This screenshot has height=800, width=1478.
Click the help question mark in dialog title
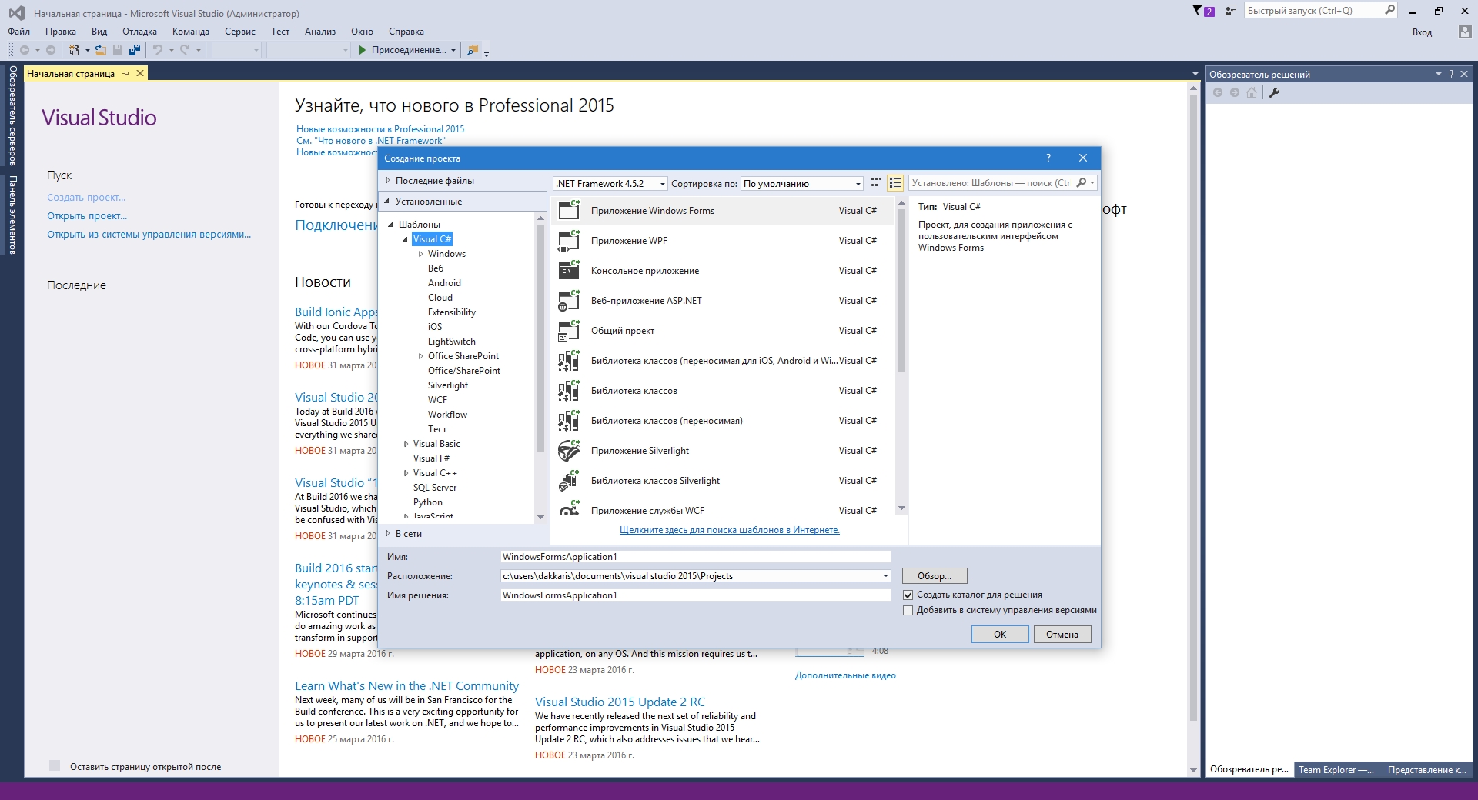tap(1048, 158)
